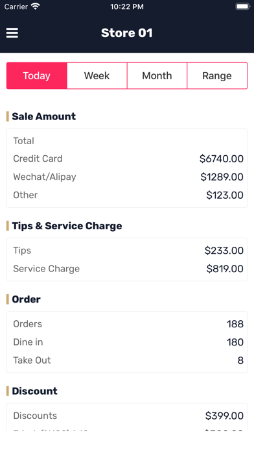
Task: Tap the Service Charge value $819.00
Action: click(x=225, y=269)
